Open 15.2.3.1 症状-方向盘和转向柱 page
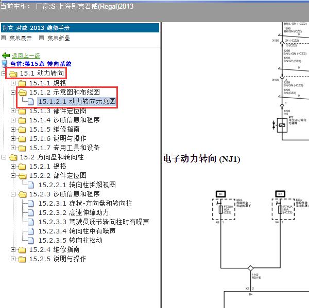Screen dimensions: 309x308 coord(85,203)
